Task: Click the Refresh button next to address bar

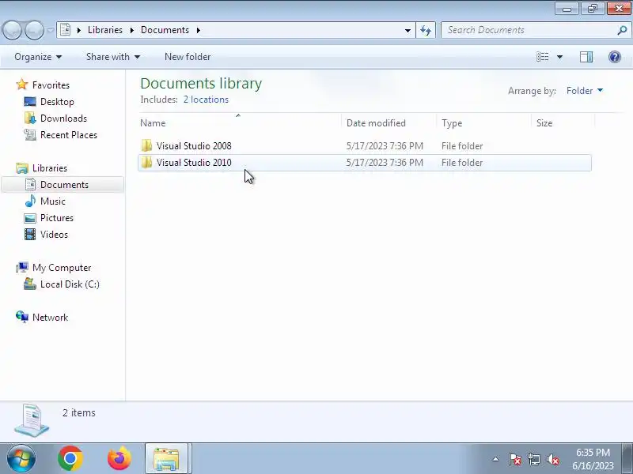Action: [x=426, y=30]
